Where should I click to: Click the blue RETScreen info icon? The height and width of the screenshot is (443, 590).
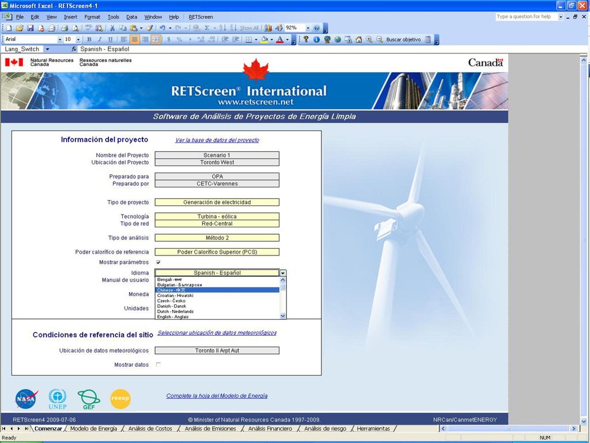(316, 39)
